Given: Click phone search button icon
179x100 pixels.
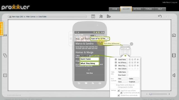Looking at the screenshot, I should point(93,83).
